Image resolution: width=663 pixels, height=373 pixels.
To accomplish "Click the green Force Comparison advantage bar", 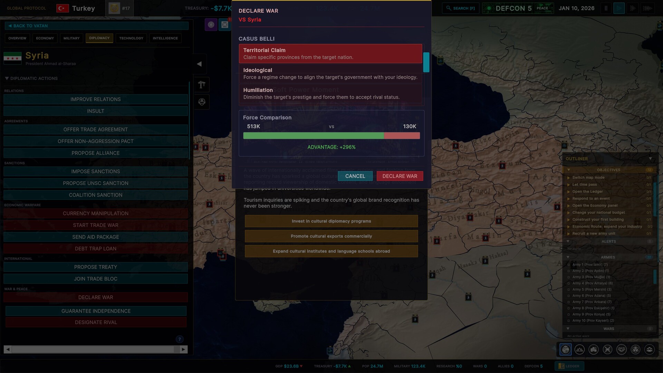I will [x=314, y=135].
